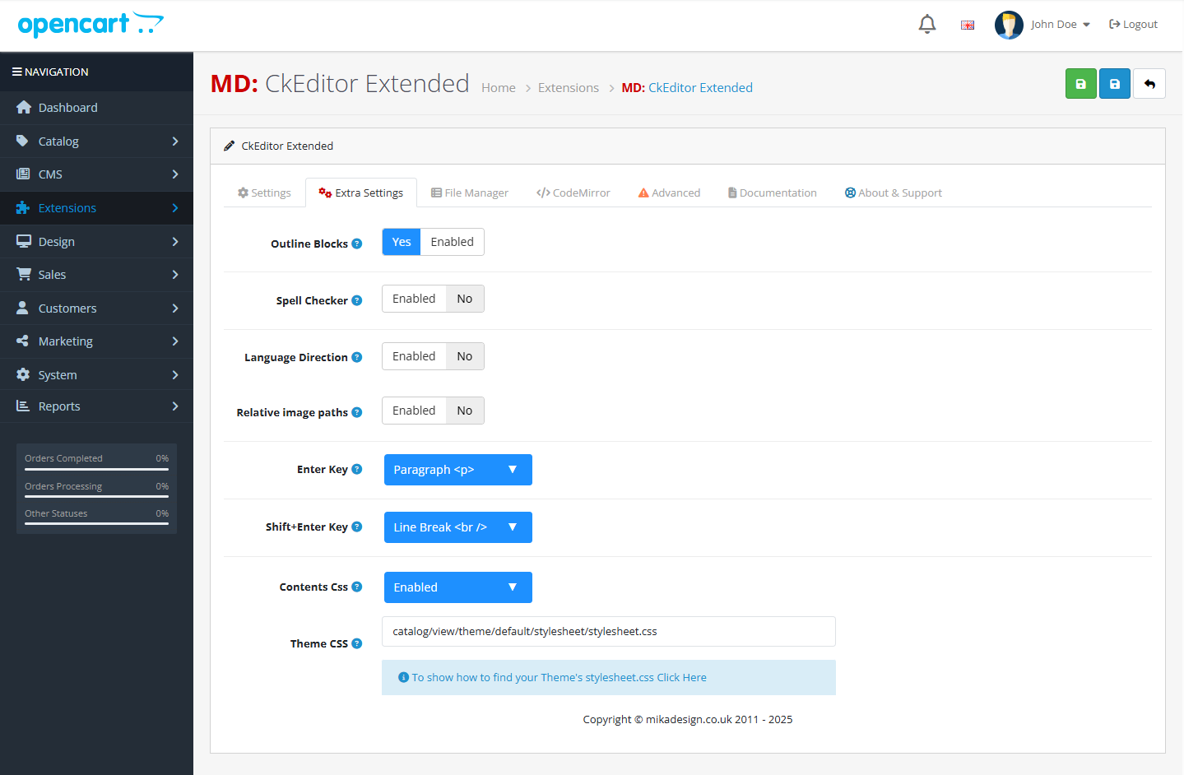
Task: Click the green save button icon
Action: (1081, 84)
